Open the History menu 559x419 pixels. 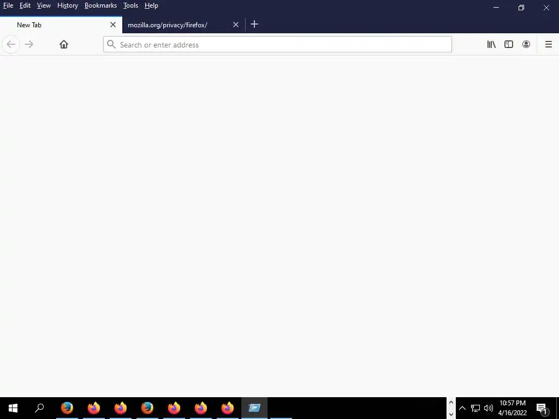tap(67, 5)
